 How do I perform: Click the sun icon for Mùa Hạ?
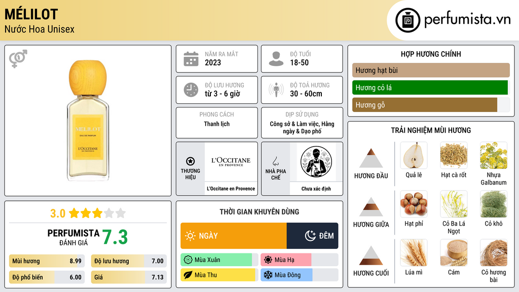pos(268,260)
